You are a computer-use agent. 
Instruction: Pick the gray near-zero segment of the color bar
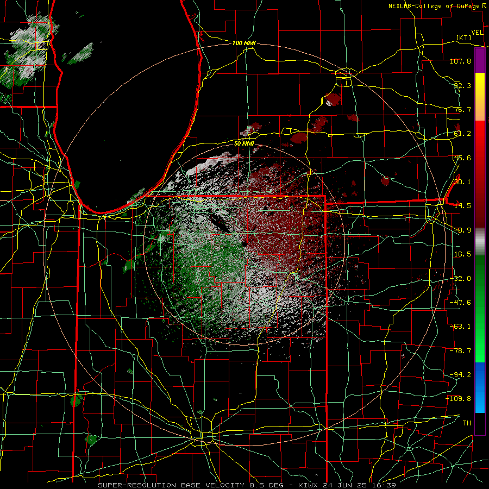[480, 242]
